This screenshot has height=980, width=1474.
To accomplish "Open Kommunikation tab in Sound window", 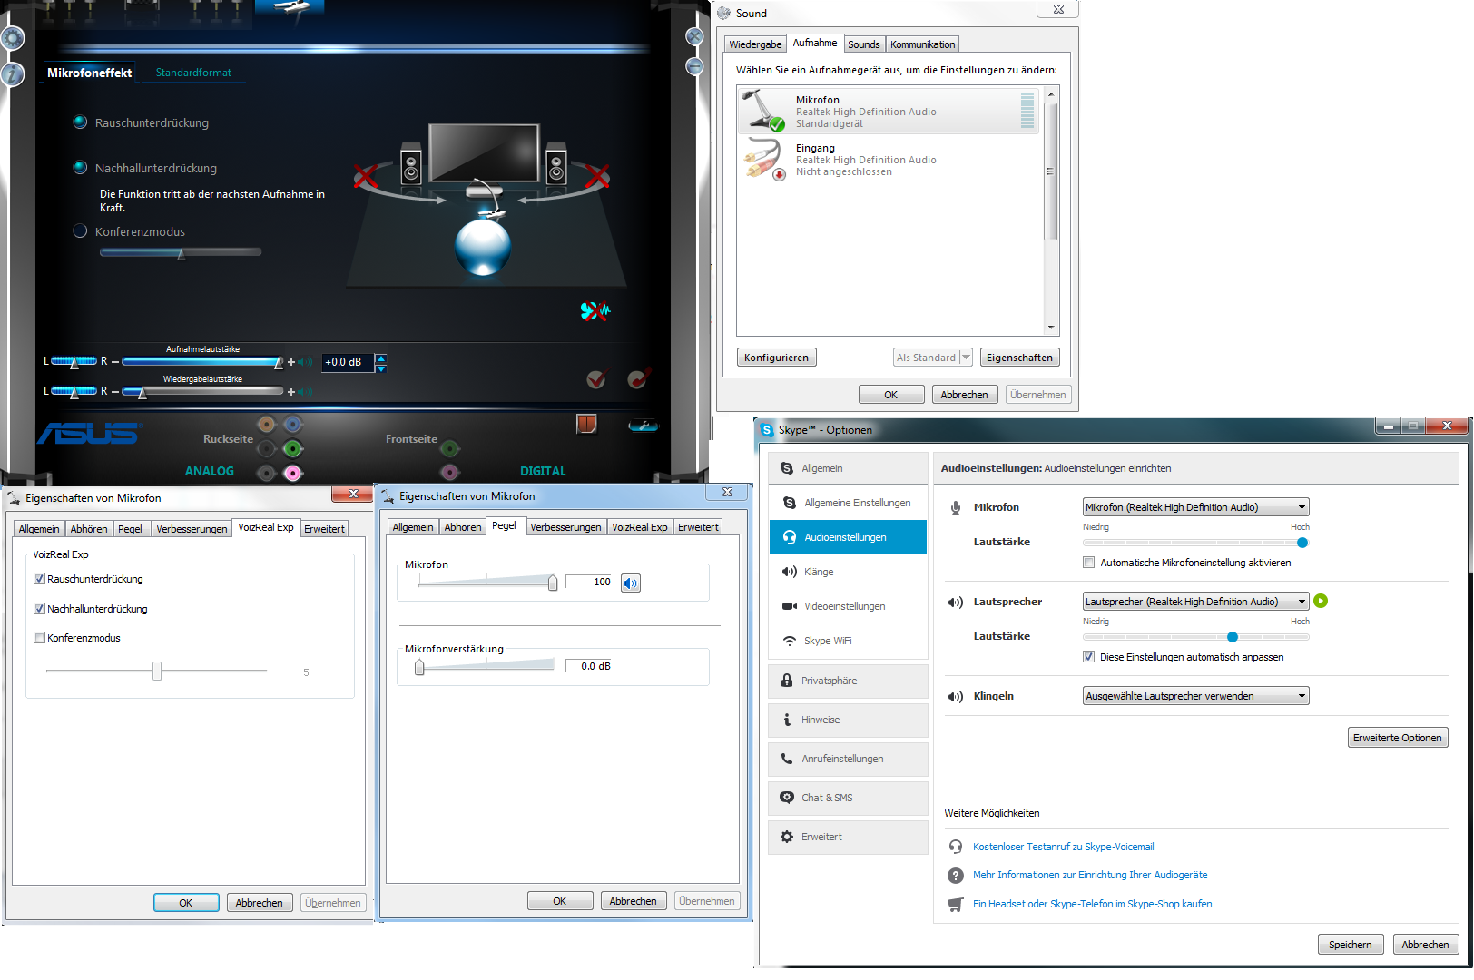I will 922,44.
